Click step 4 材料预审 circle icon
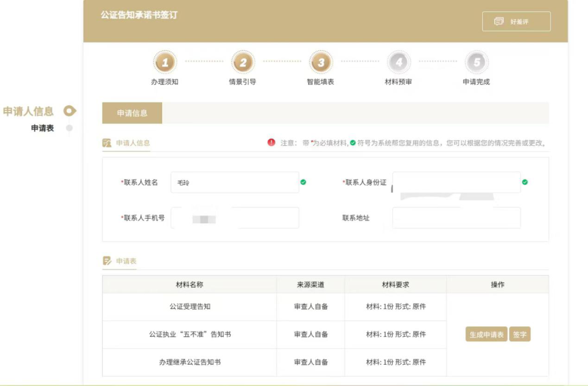 [399, 63]
